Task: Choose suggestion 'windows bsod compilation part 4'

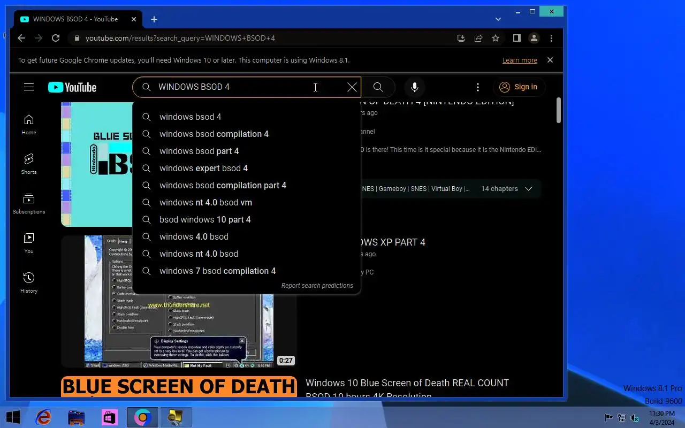Action: pos(247,185)
